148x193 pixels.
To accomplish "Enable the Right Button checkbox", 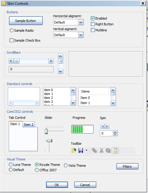I will click(x=93, y=24).
